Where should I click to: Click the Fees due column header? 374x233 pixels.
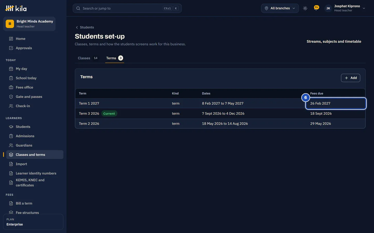click(x=317, y=93)
